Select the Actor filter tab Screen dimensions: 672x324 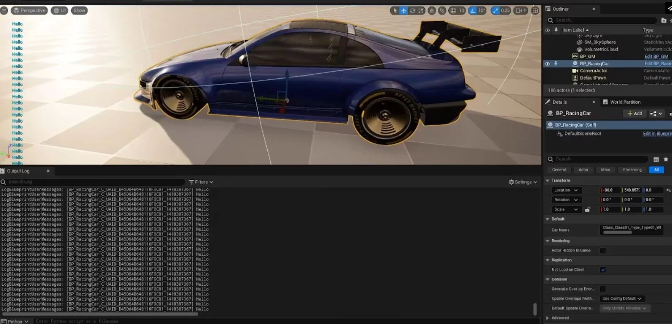click(584, 170)
